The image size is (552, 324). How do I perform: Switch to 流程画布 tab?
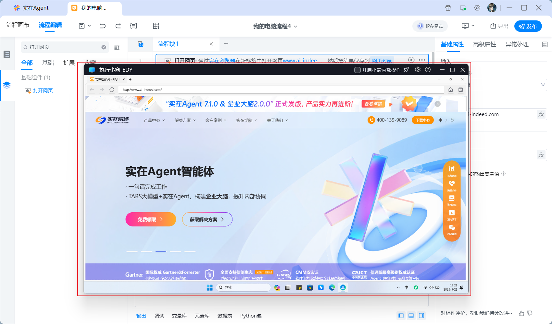18,25
